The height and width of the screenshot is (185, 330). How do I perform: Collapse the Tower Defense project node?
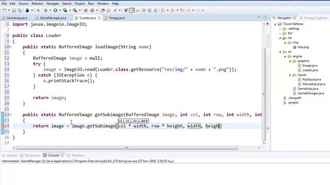275,24
